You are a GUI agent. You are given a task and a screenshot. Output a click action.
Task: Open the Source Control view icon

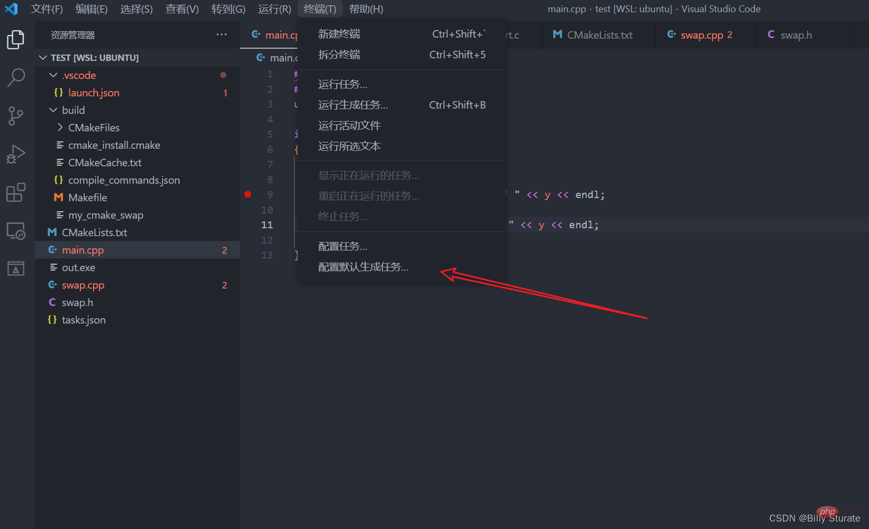pyautogui.click(x=16, y=115)
